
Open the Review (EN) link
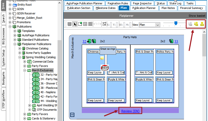click(130, 111)
